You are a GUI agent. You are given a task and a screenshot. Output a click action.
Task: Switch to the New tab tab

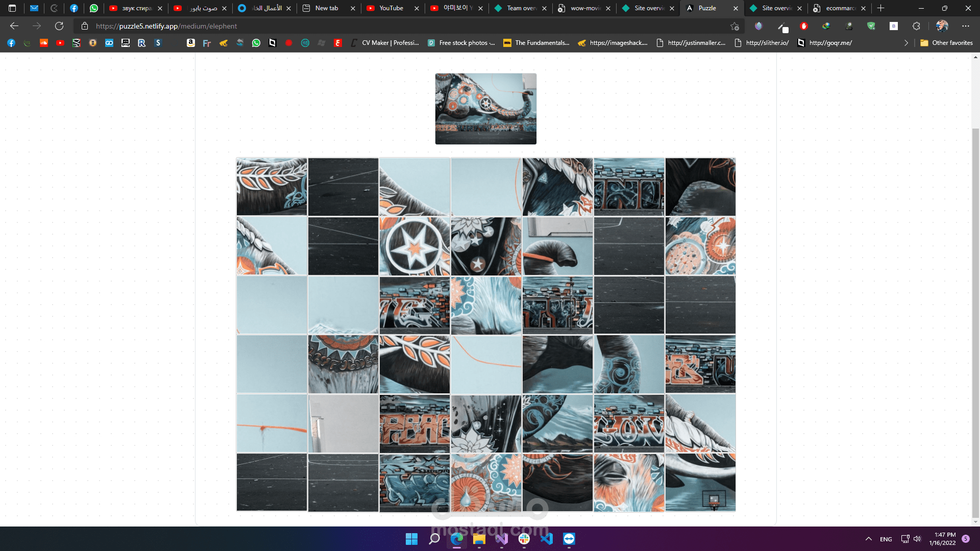327,8
